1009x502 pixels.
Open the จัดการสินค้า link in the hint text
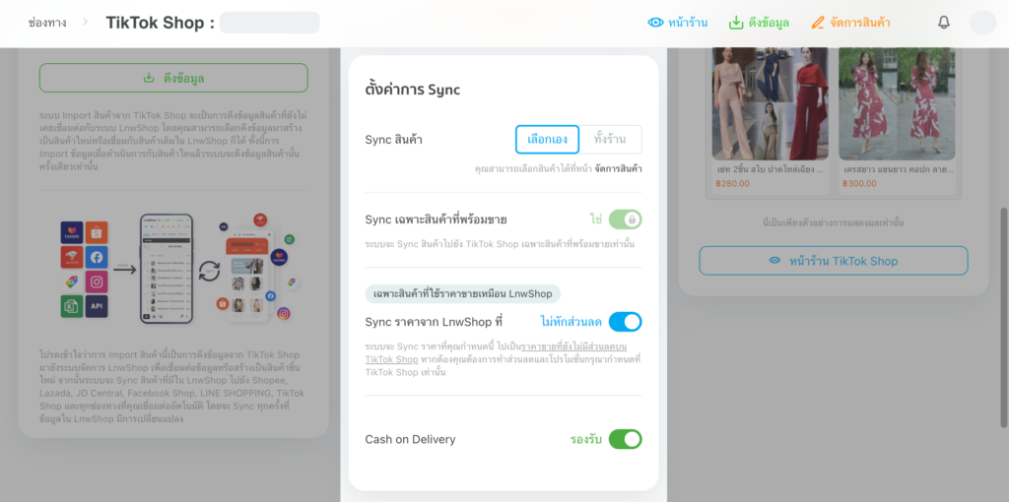tap(618, 169)
